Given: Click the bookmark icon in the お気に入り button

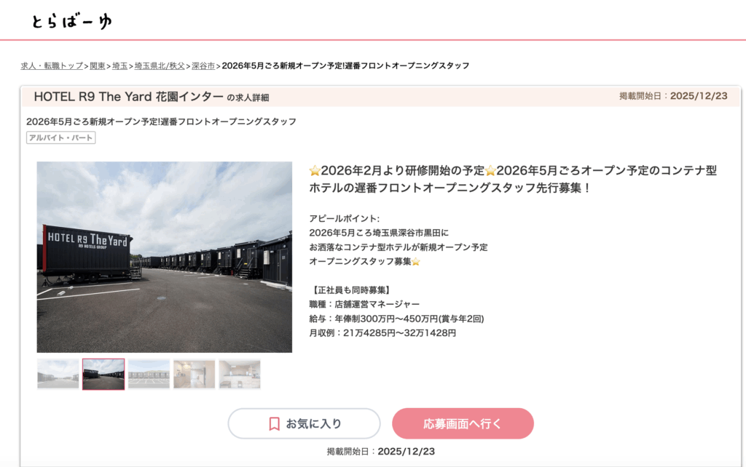Looking at the screenshot, I should [x=274, y=423].
